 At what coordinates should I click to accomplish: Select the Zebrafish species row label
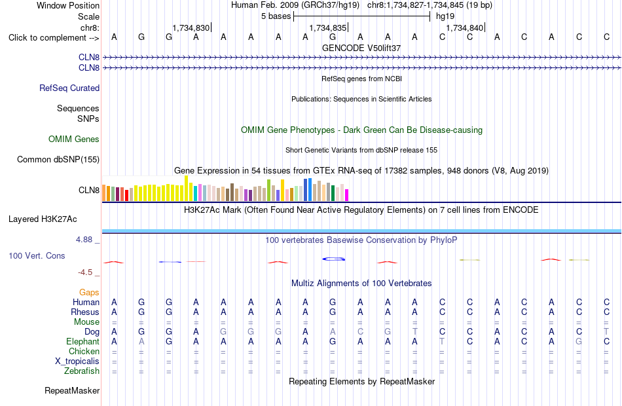pyautogui.click(x=82, y=371)
